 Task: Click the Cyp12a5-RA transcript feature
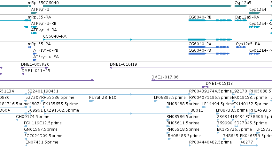coord(241,20)
